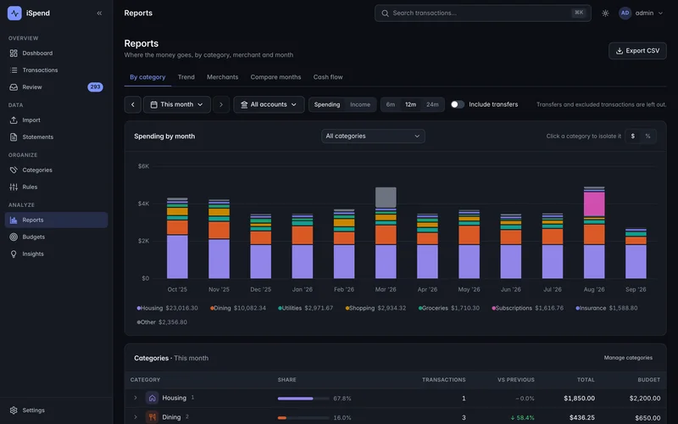The width and height of the screenshot is (678, 424).
Task: Toggle light theme with sun icon
Action: [x=605, y=13]
